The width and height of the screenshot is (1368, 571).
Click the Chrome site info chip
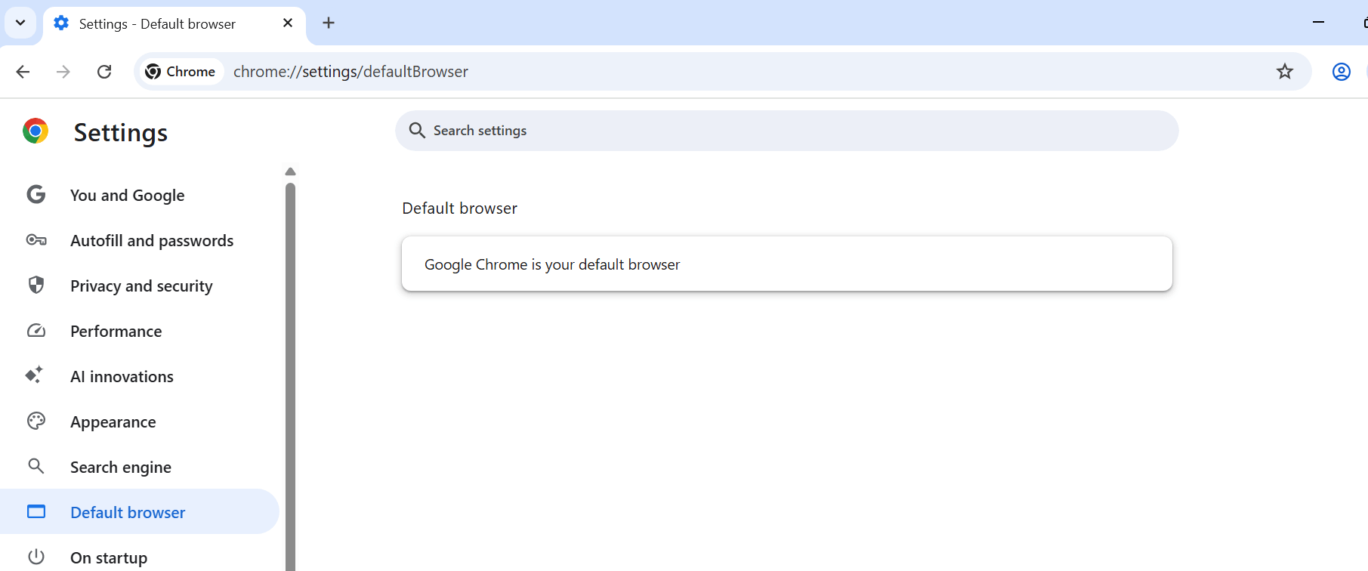181,72
